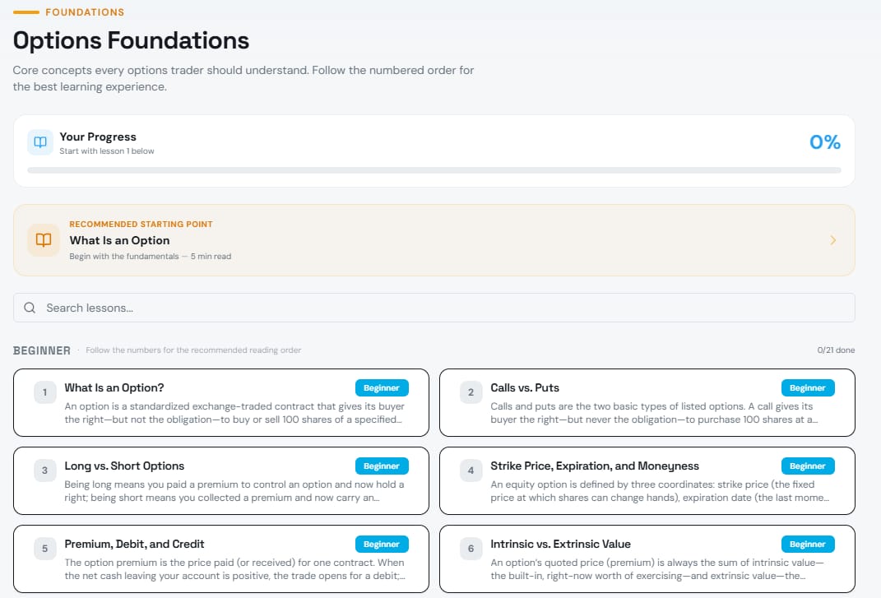The height and width of the screenshot is (598, 881).
Task: Open recommended lesson via chevron arrow
Action: coord(832,240)
